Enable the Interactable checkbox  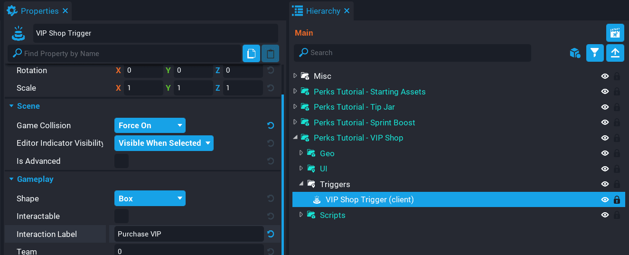[x=122, y=216]
